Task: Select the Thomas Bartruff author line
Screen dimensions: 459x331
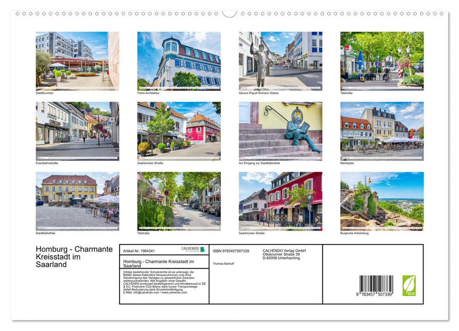Action: pyautogui.click(x=223, y=263)
